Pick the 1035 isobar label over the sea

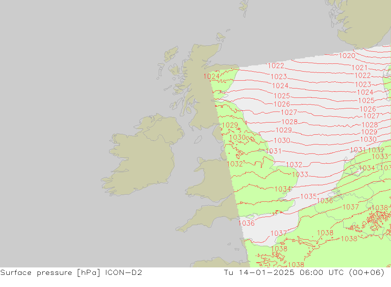pyautogui.click(x=308, y=197)
